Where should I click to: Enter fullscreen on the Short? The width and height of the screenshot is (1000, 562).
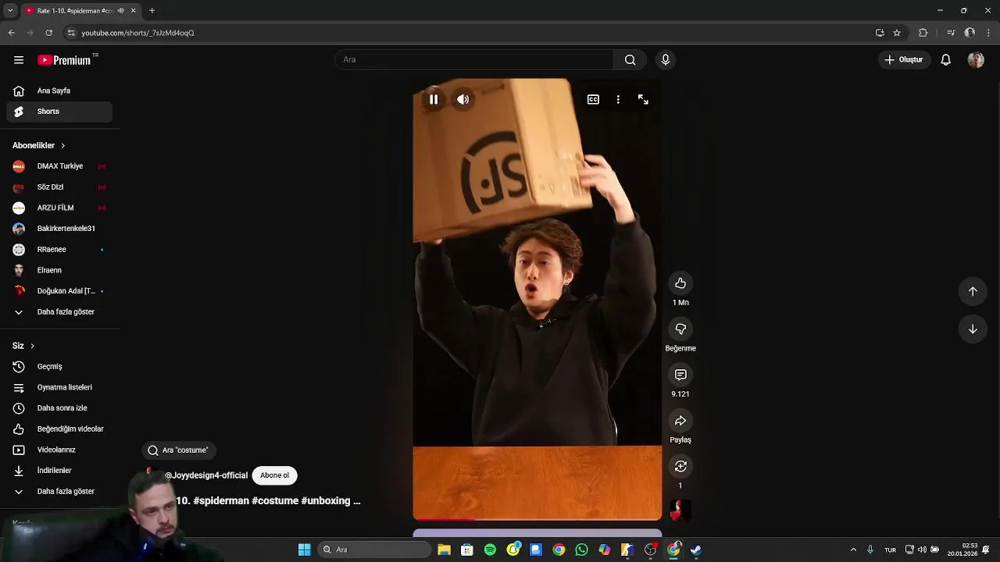tap(643, 99)
